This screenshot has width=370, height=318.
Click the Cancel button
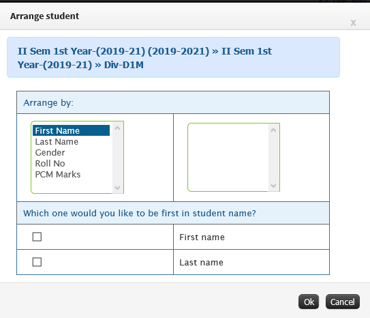click(342, 302)
